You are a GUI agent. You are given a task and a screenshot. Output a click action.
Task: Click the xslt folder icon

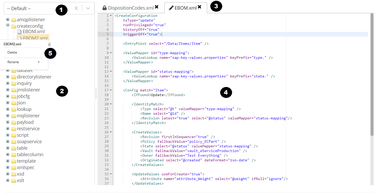coord(14,180)
